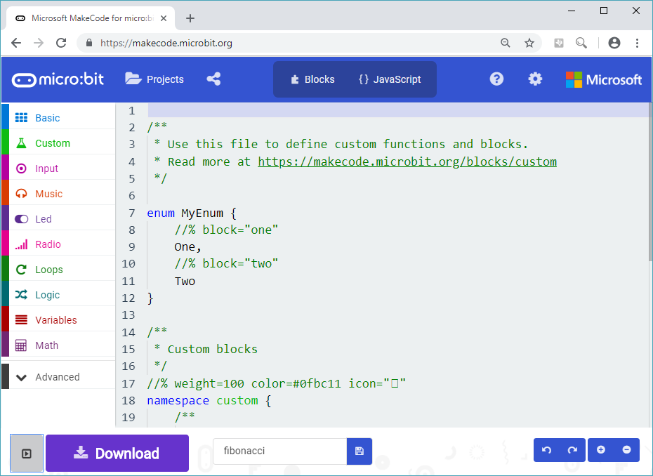Open the settings gear menu

(535, 79)
